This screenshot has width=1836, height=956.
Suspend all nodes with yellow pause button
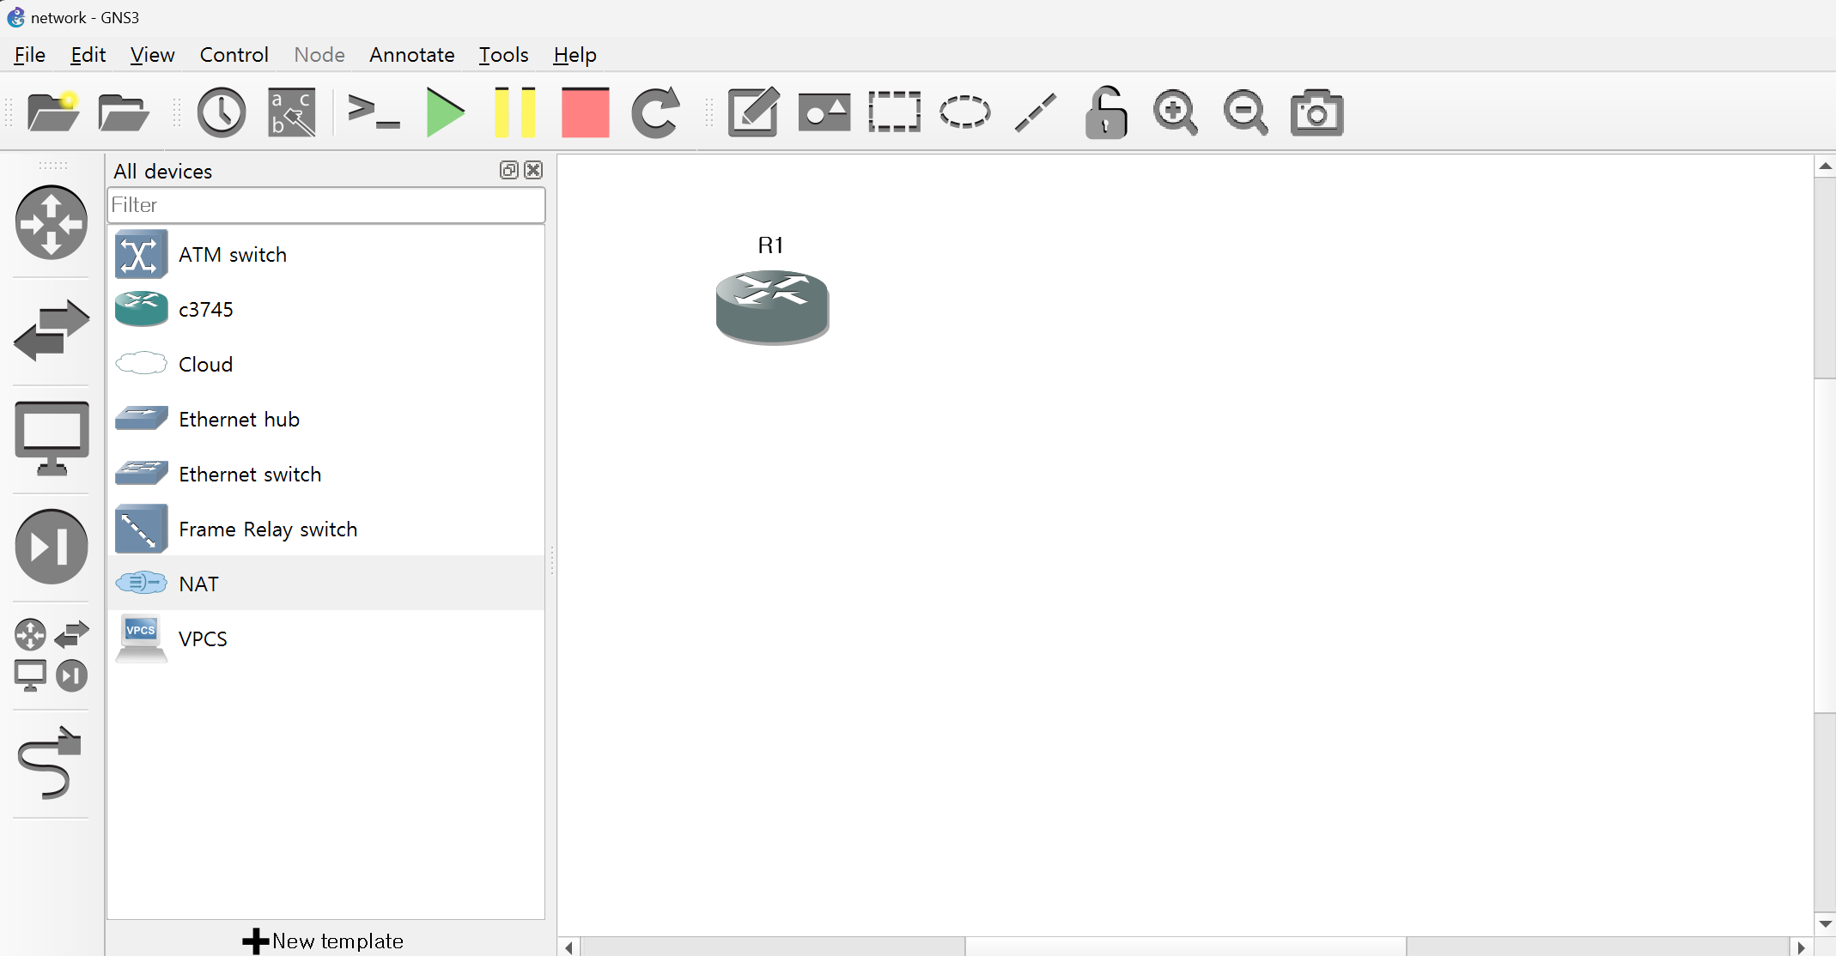coord(515,112)
